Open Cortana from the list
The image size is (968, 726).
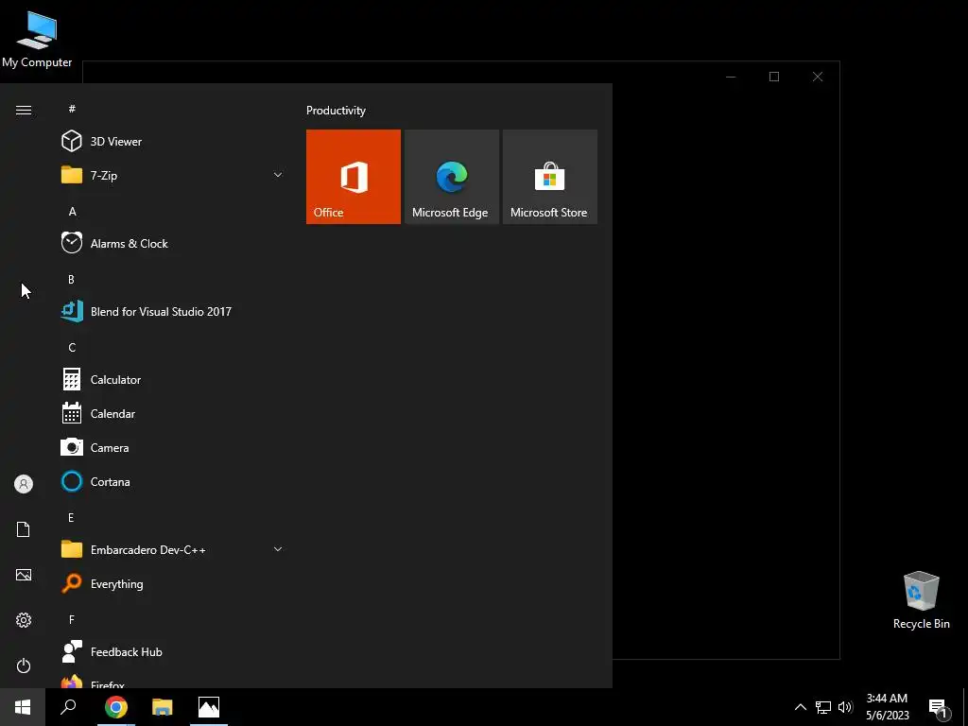pyautogui.click(x=173, y=481)
